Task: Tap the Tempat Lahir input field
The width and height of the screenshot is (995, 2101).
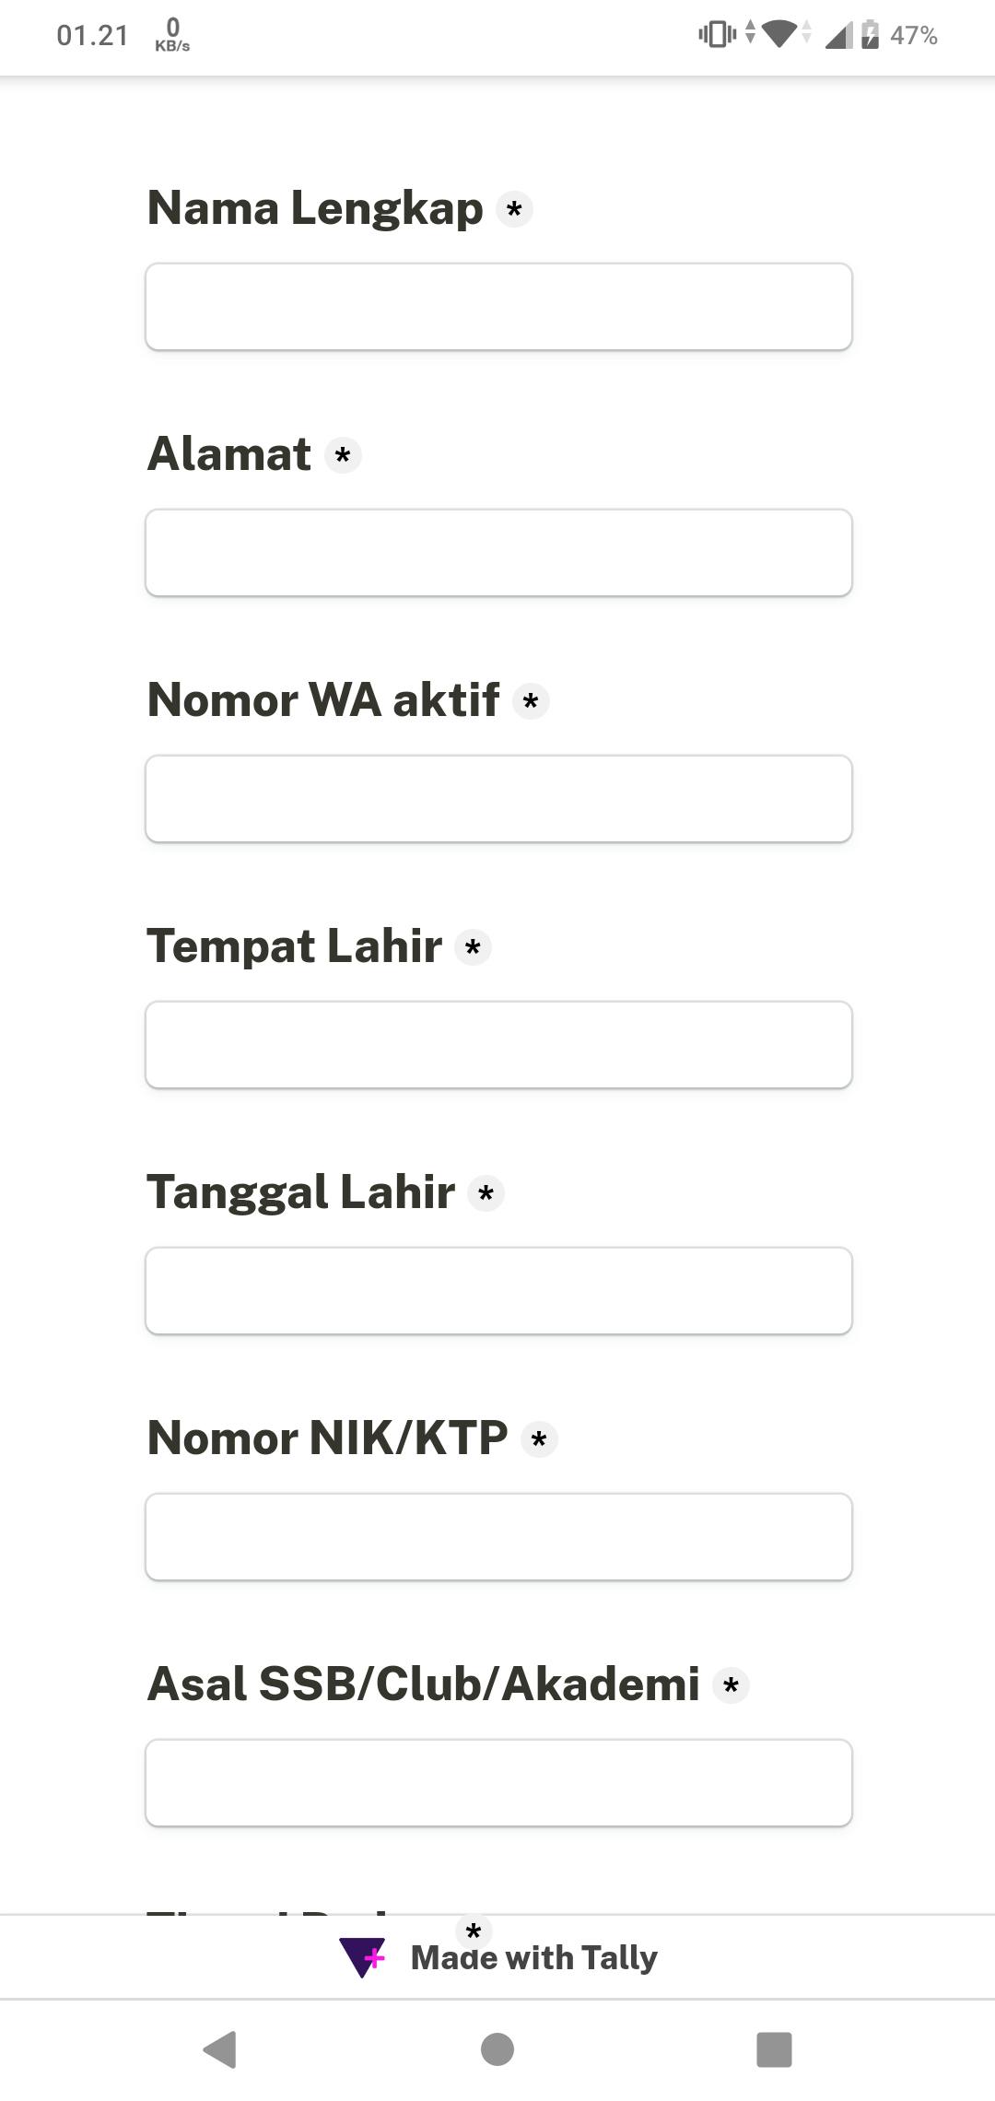Action: click(498, 1045)
